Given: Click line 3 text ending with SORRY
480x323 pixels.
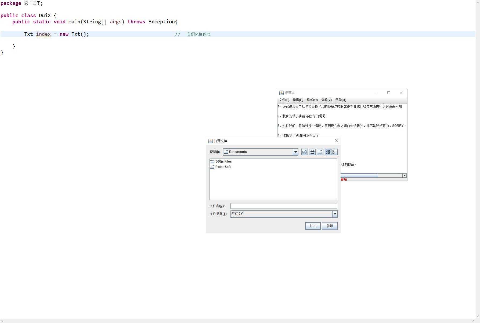Looking at the screenshot, I should 341,126.
